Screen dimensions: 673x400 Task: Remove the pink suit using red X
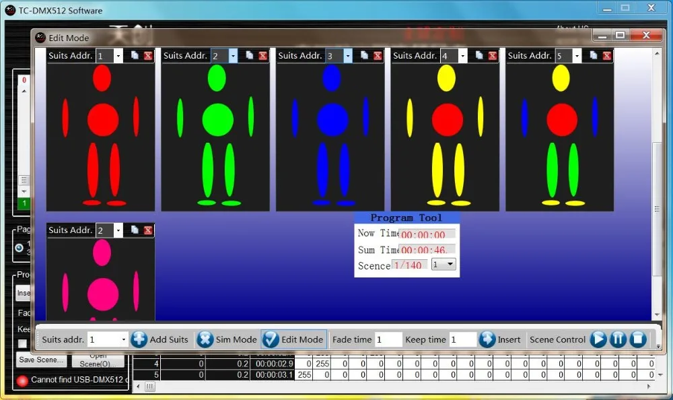tap(148, 230)
